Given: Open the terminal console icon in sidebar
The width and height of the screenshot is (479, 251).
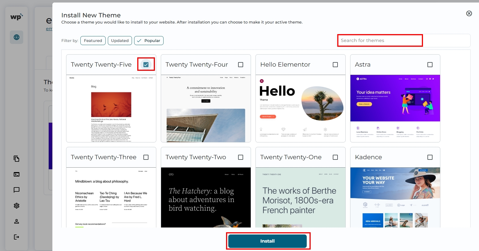Looking at the screenshot, I should click(17, 174).
